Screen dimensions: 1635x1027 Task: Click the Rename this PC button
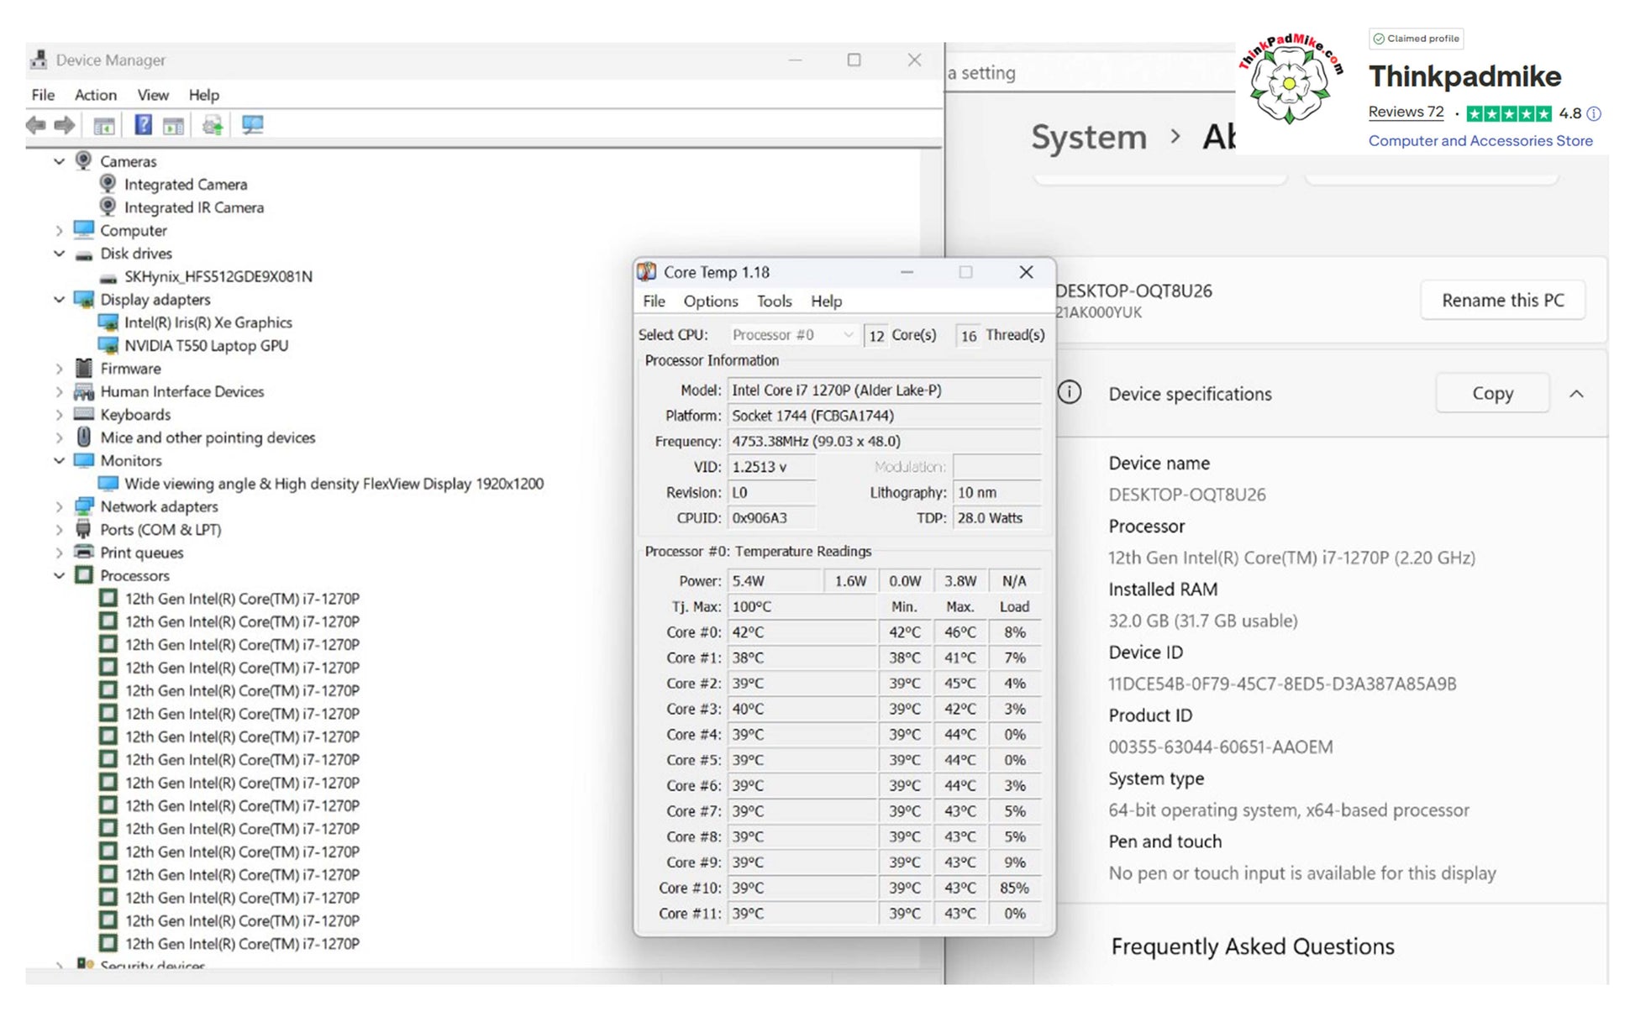(x=1502, y=301)
